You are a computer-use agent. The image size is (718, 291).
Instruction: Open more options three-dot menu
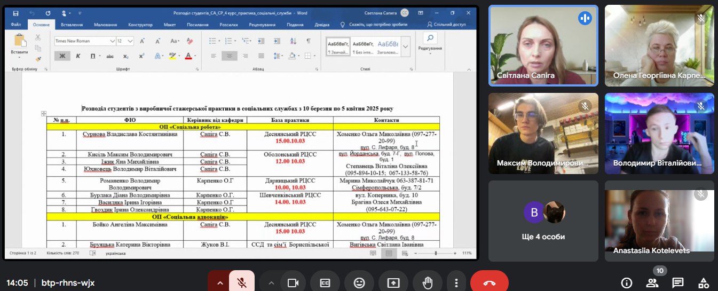pos(456,282)
